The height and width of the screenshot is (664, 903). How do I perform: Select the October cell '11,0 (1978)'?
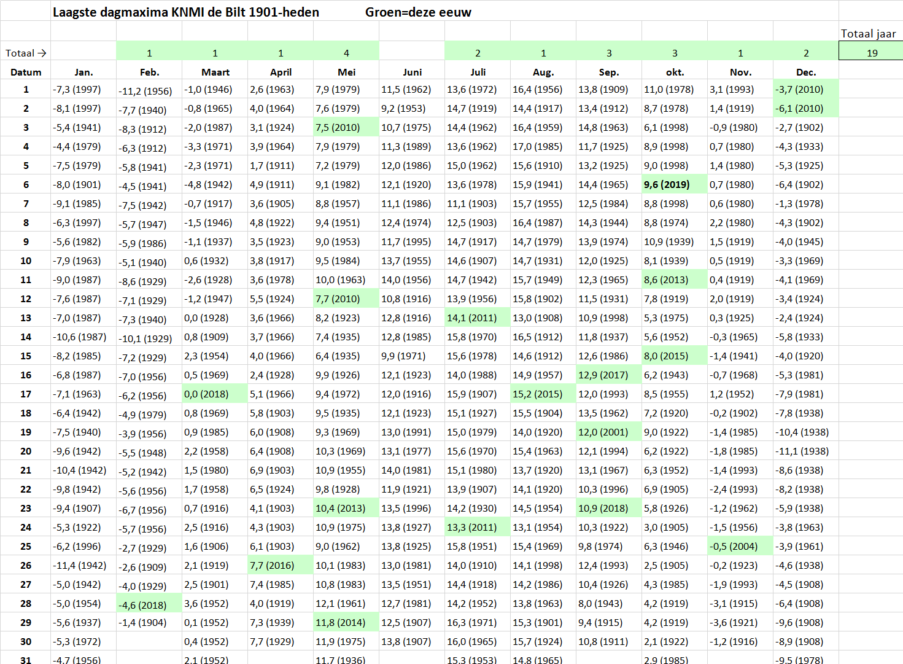[675, 89]
